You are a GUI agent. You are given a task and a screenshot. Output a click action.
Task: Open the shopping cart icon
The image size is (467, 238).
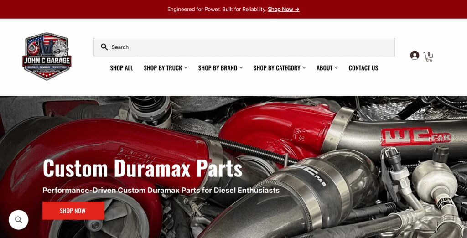428,56
